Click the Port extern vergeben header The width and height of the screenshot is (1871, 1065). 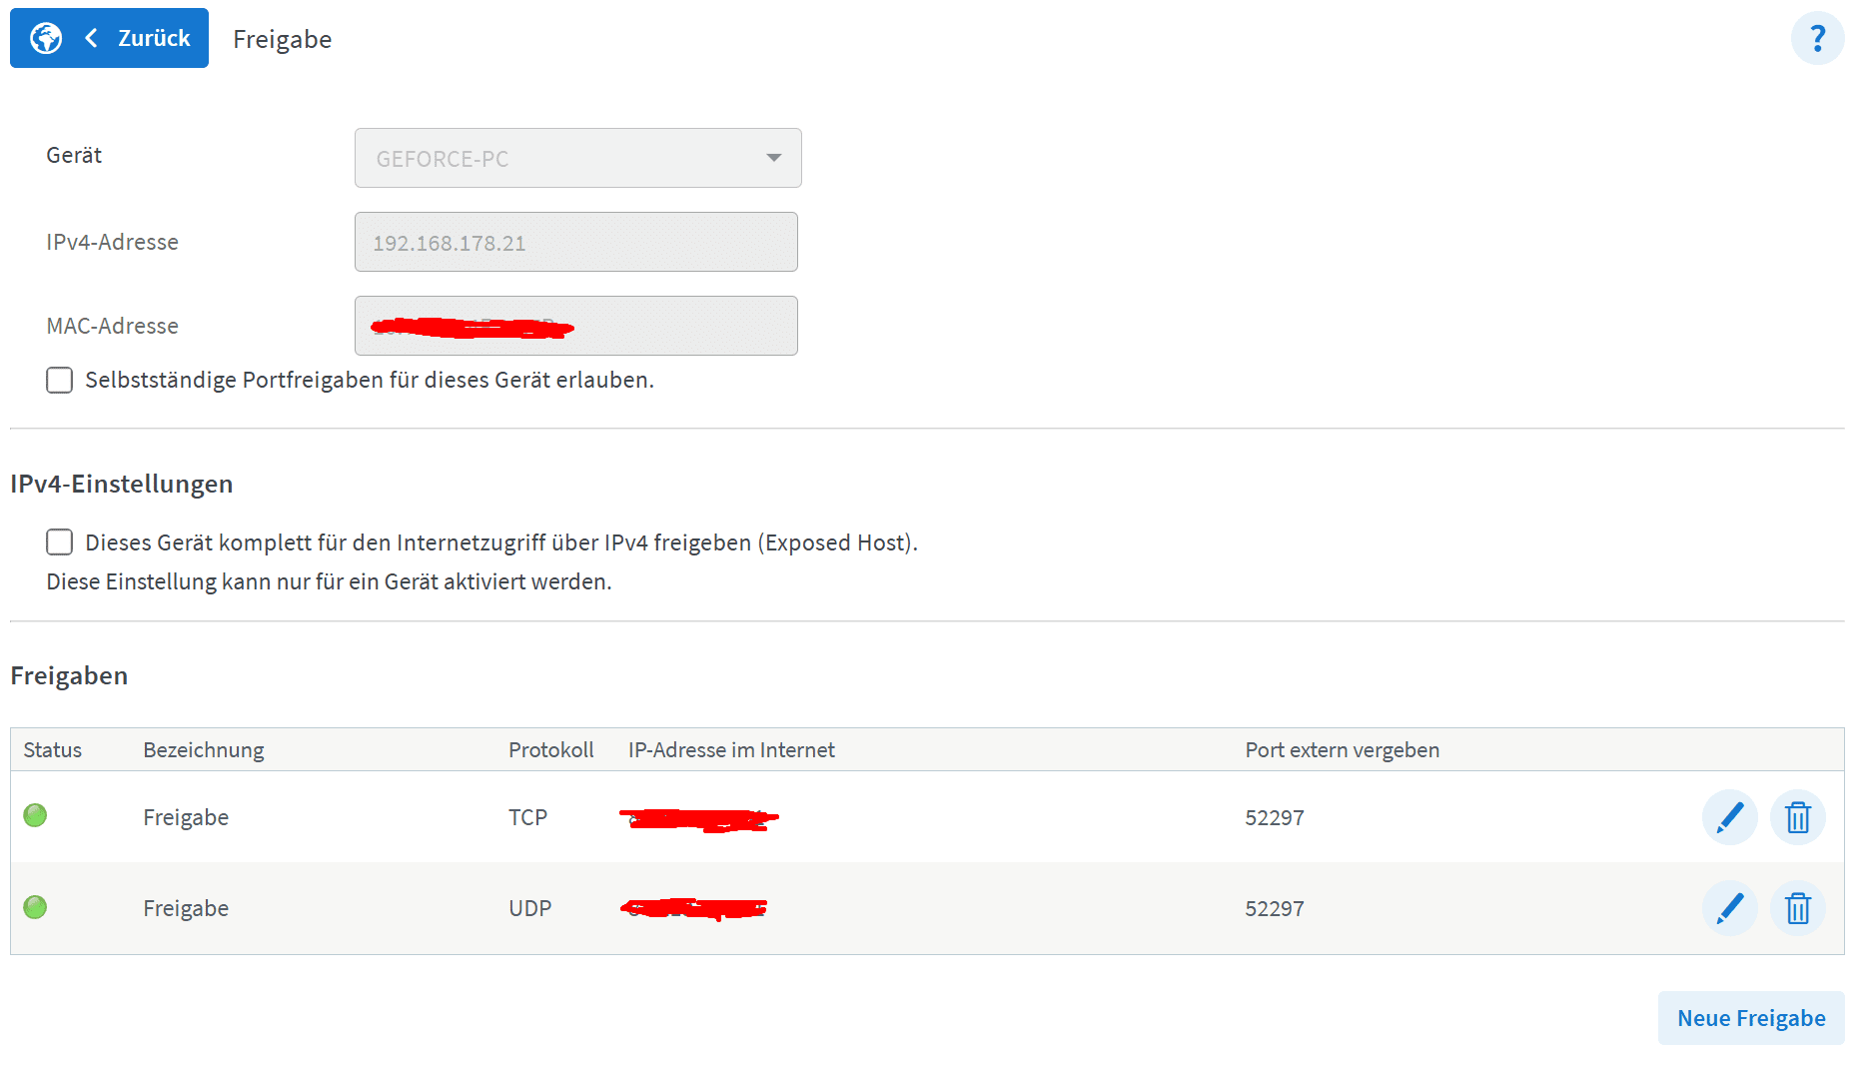coord(1342,750)
